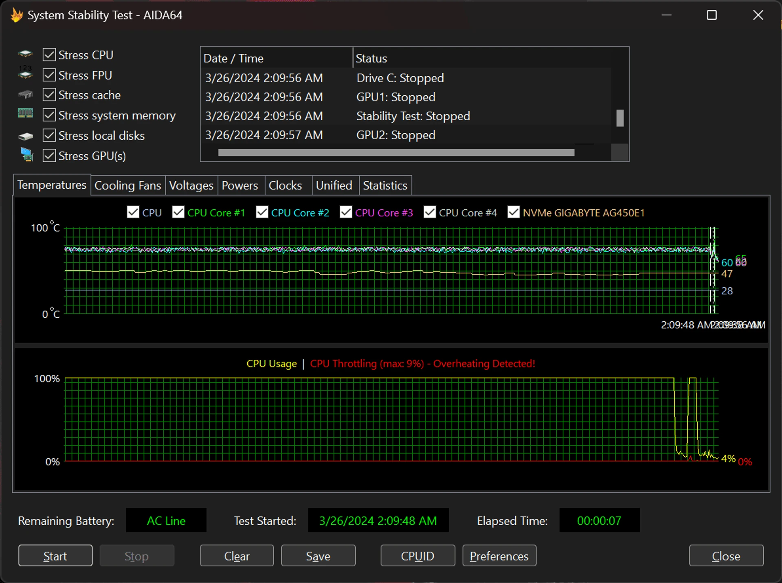Start the stability test
Viewport: 782px width, 583px height.
(55, 556)
